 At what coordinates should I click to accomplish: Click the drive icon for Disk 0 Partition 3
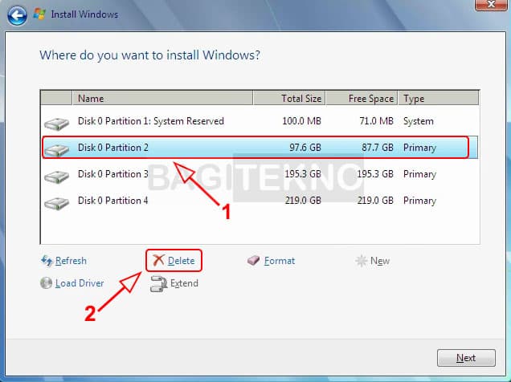[57, 177]
